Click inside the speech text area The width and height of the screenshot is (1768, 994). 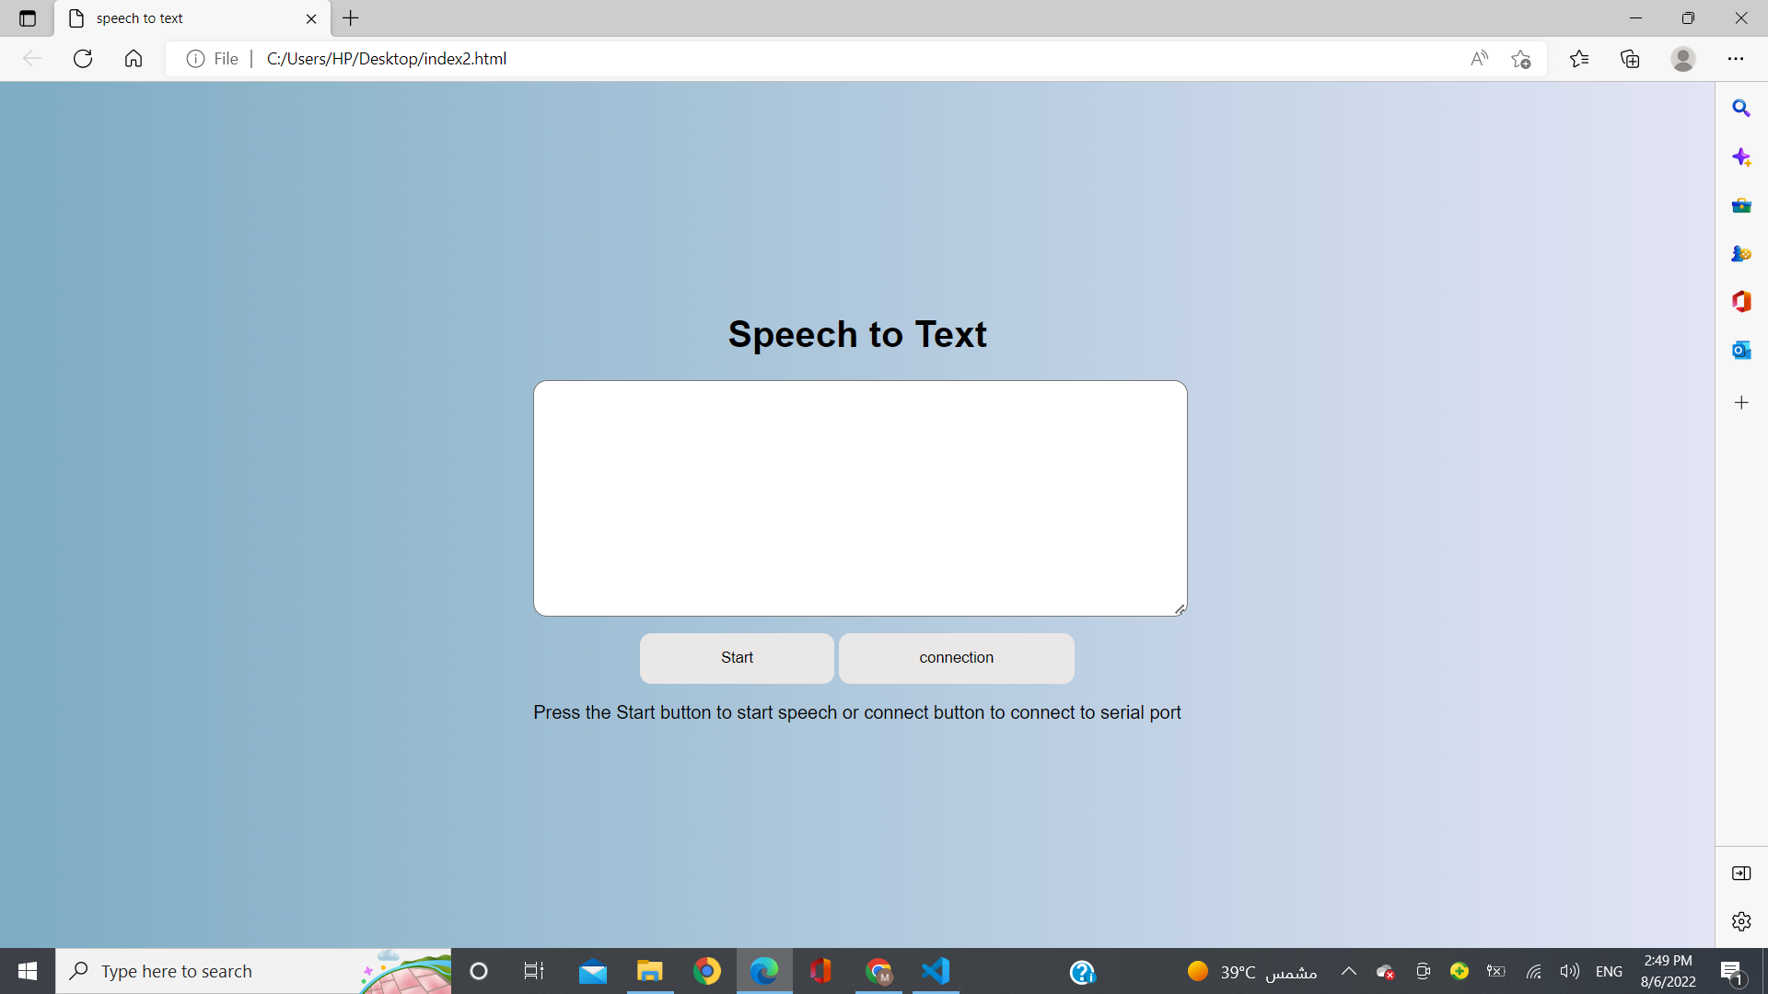[x=860, y=498]
